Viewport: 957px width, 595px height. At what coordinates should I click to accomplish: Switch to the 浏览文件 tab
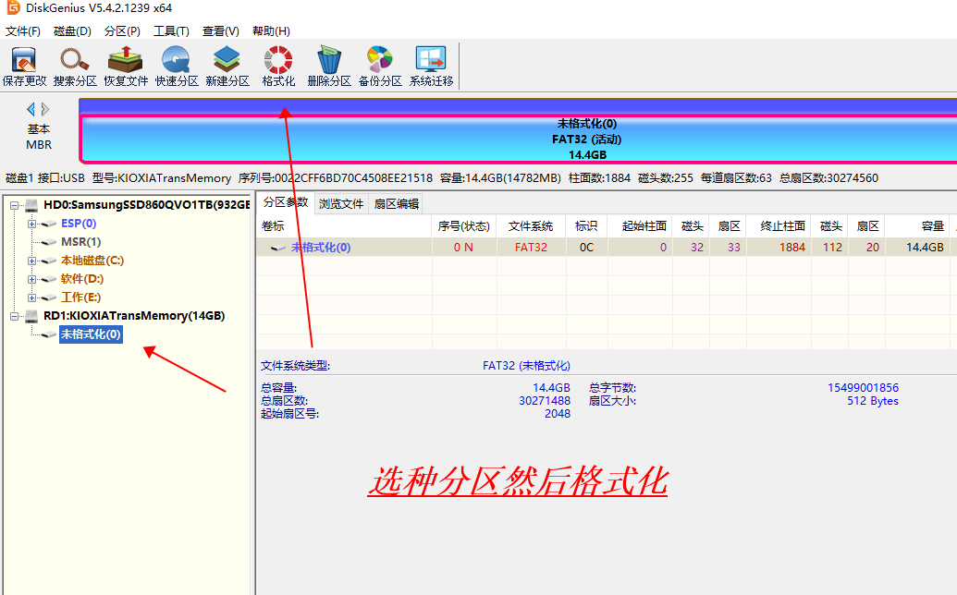click(x=341, y=203)
